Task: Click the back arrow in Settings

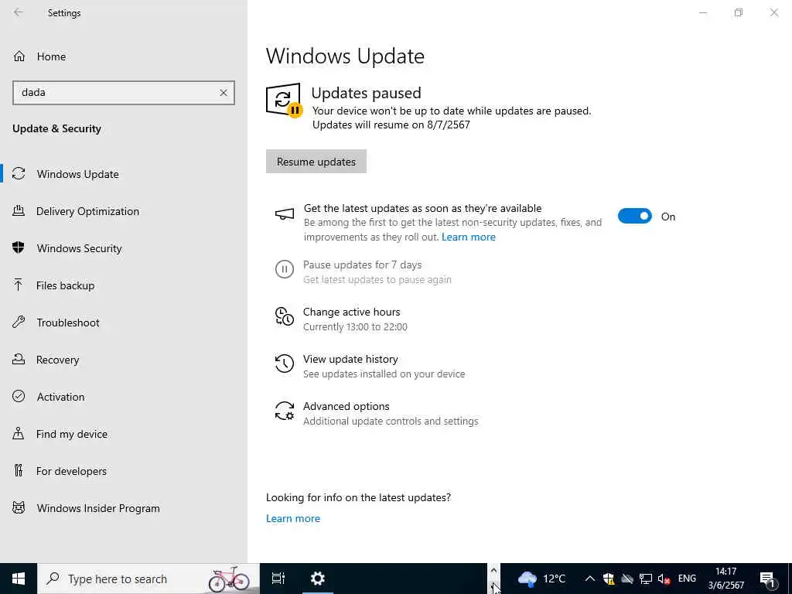Action: 19,12
